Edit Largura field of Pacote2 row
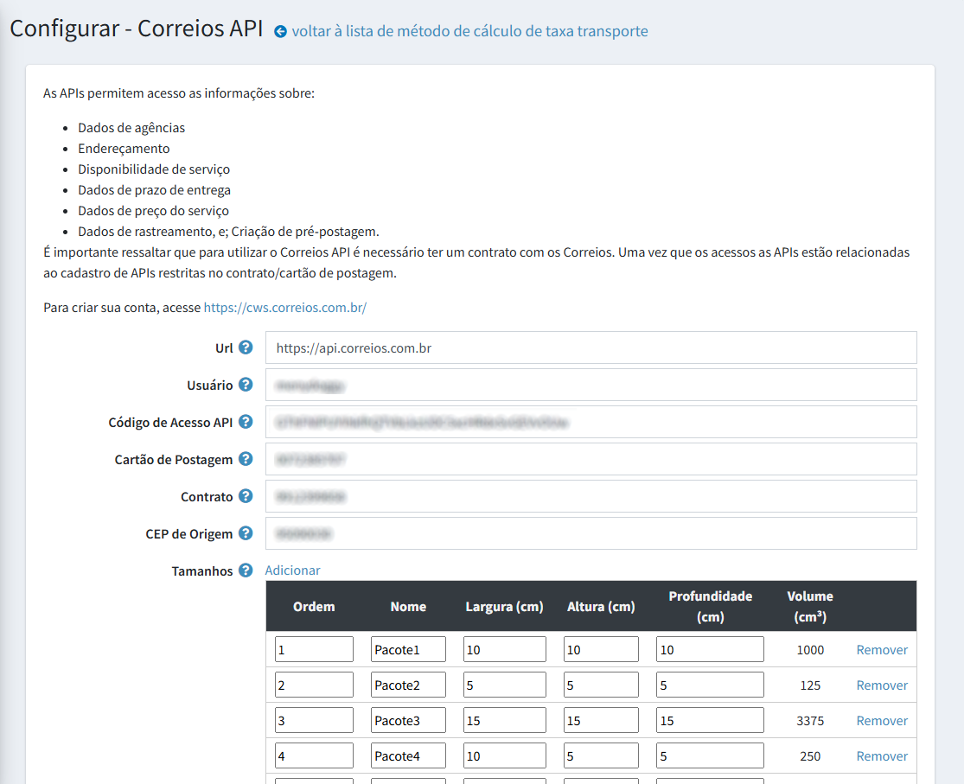Image resolution: width=964 pixels, height=784 pixels. [x=505, y=685]
